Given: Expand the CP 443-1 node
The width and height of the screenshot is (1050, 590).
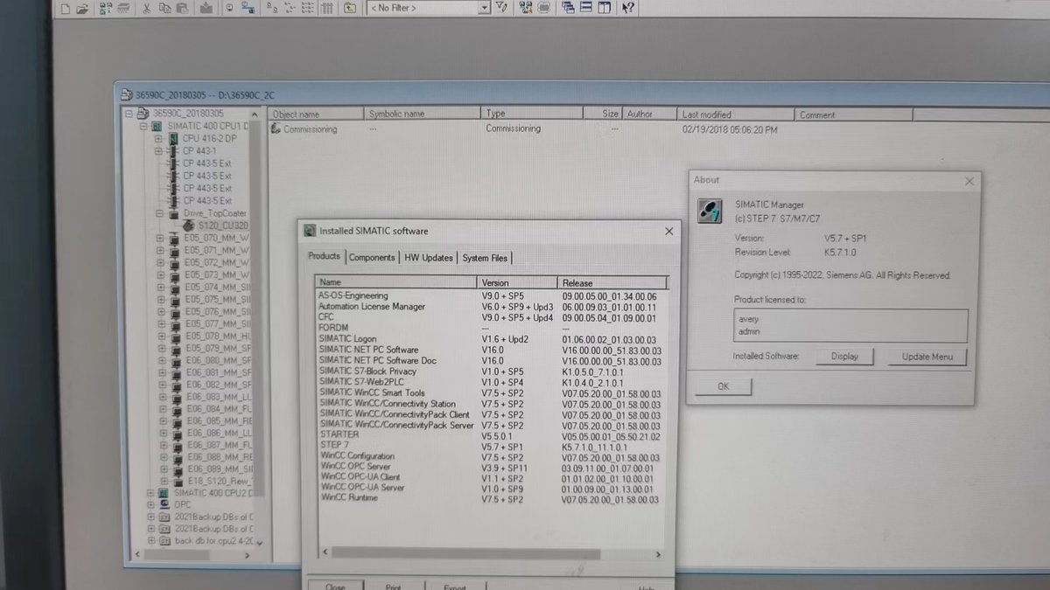Looking at the screenshot, I should 158,150.
